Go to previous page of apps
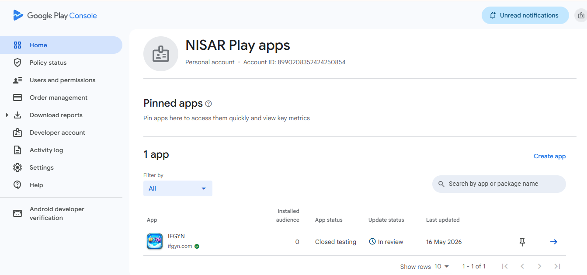The height and width of the screenshot is (275, 587). (x=522, y=266)
